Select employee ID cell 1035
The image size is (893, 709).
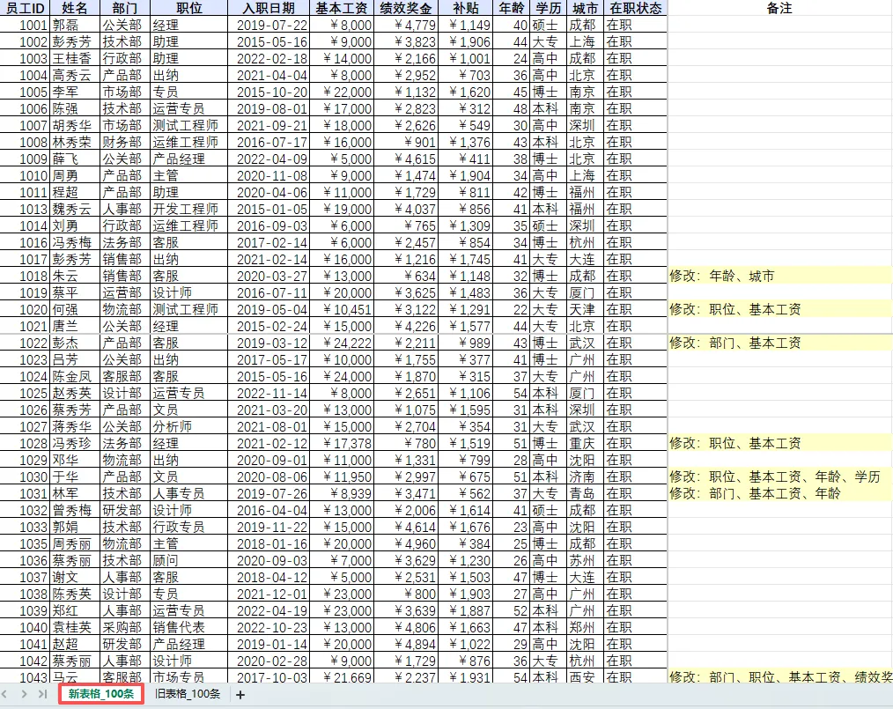pos(25,543)
